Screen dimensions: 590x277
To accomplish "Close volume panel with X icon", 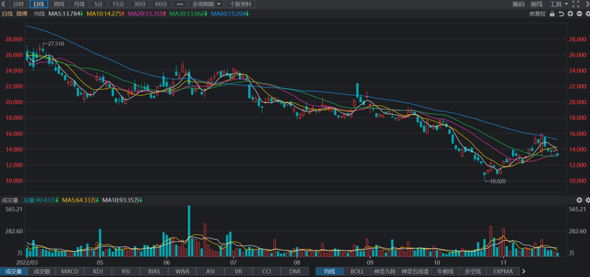I will (x=580, y=200).
